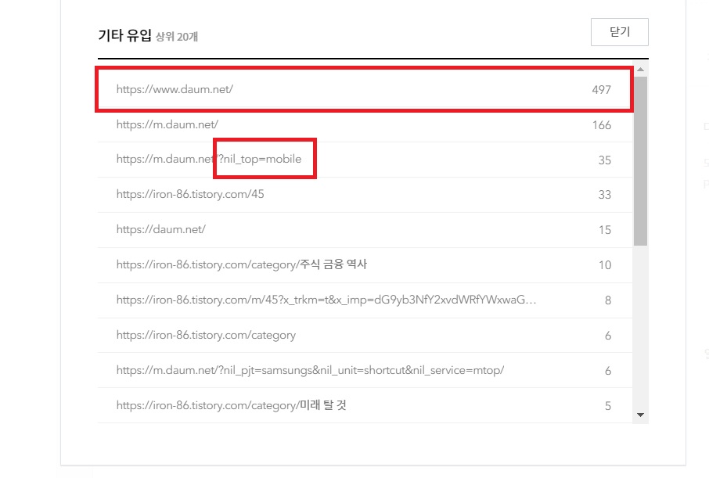Viewport: 709px width, 478px height.
Task: Click scrollbar down arrow of referrer list
Action: coord(640,415)
